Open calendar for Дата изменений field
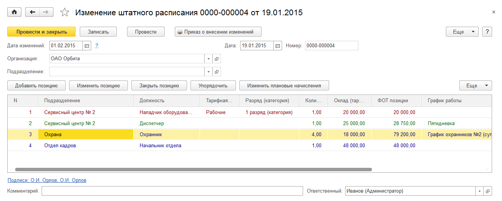 tap(87, 46)
